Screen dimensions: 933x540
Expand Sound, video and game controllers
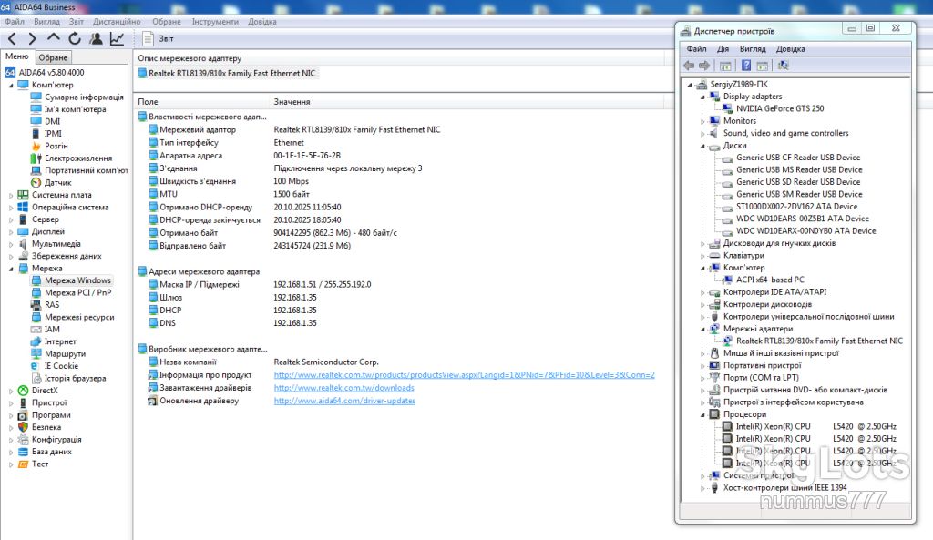click(702, 133)
